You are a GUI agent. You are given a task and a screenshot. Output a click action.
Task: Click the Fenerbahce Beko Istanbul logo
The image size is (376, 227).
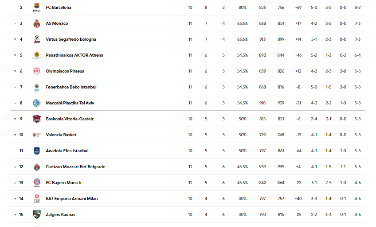[37, 87]
